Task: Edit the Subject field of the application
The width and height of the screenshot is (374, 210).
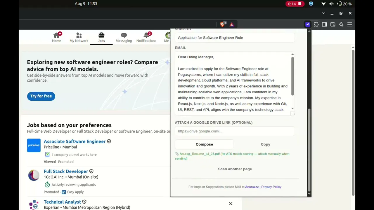Action: click(235, 38)
